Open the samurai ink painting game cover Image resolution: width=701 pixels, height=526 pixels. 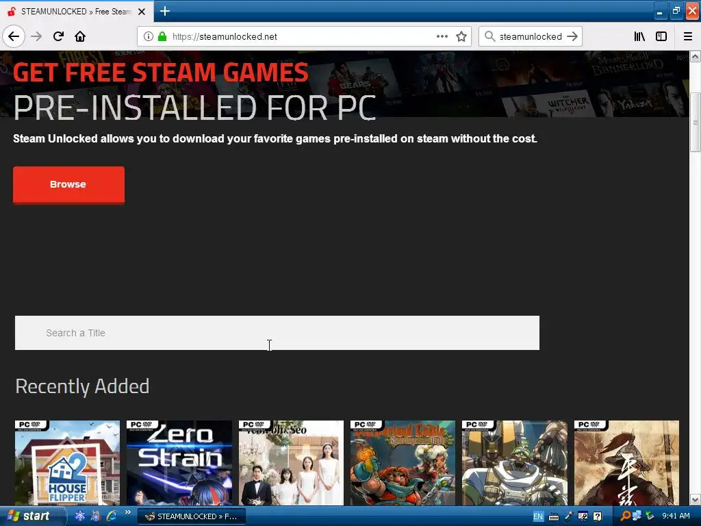626,462
